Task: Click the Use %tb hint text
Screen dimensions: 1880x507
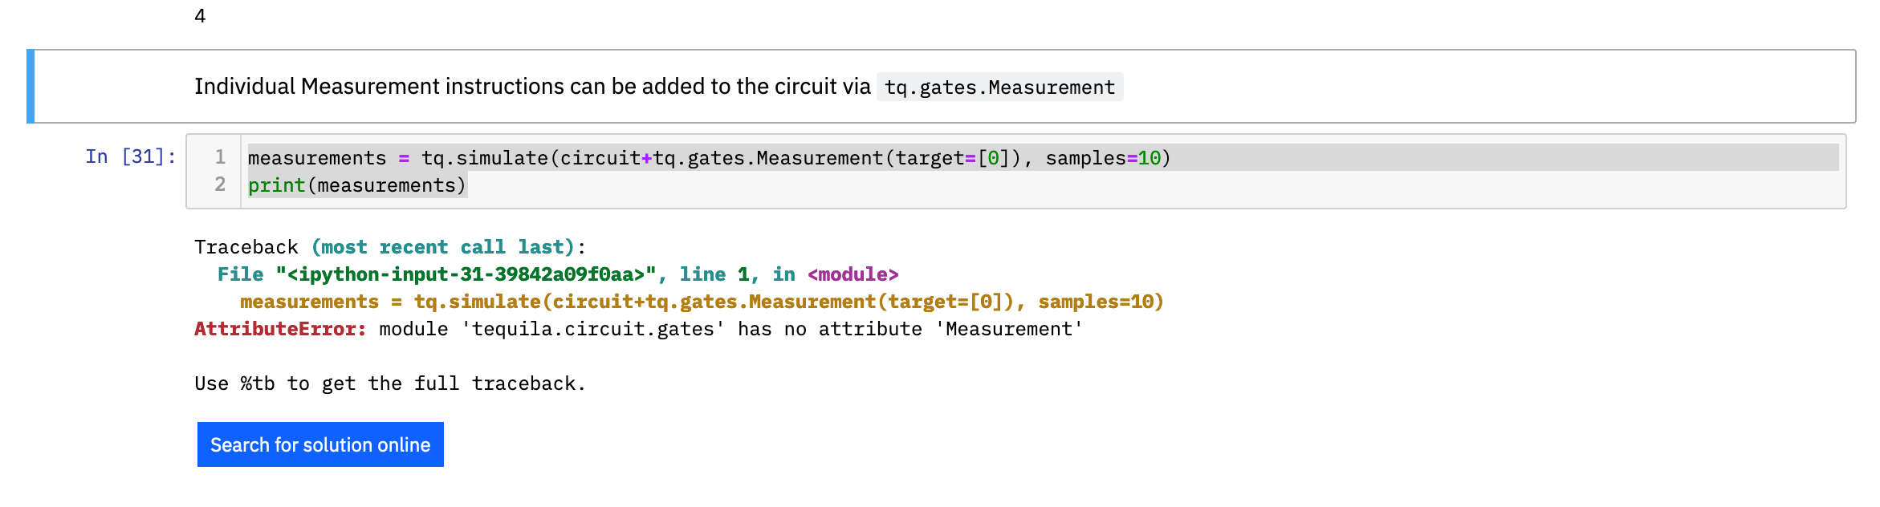Action: pos(389,383)
